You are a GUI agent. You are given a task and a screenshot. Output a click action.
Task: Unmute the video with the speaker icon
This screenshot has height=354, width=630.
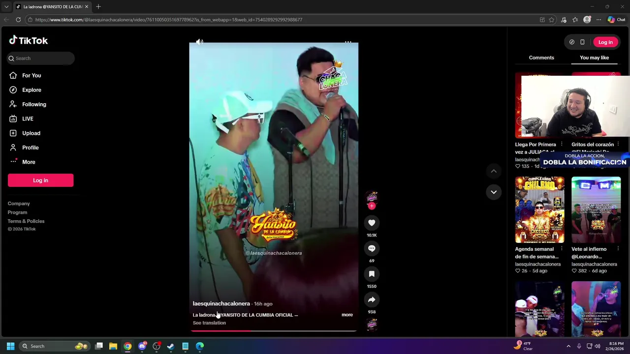[x=199, y=42]
